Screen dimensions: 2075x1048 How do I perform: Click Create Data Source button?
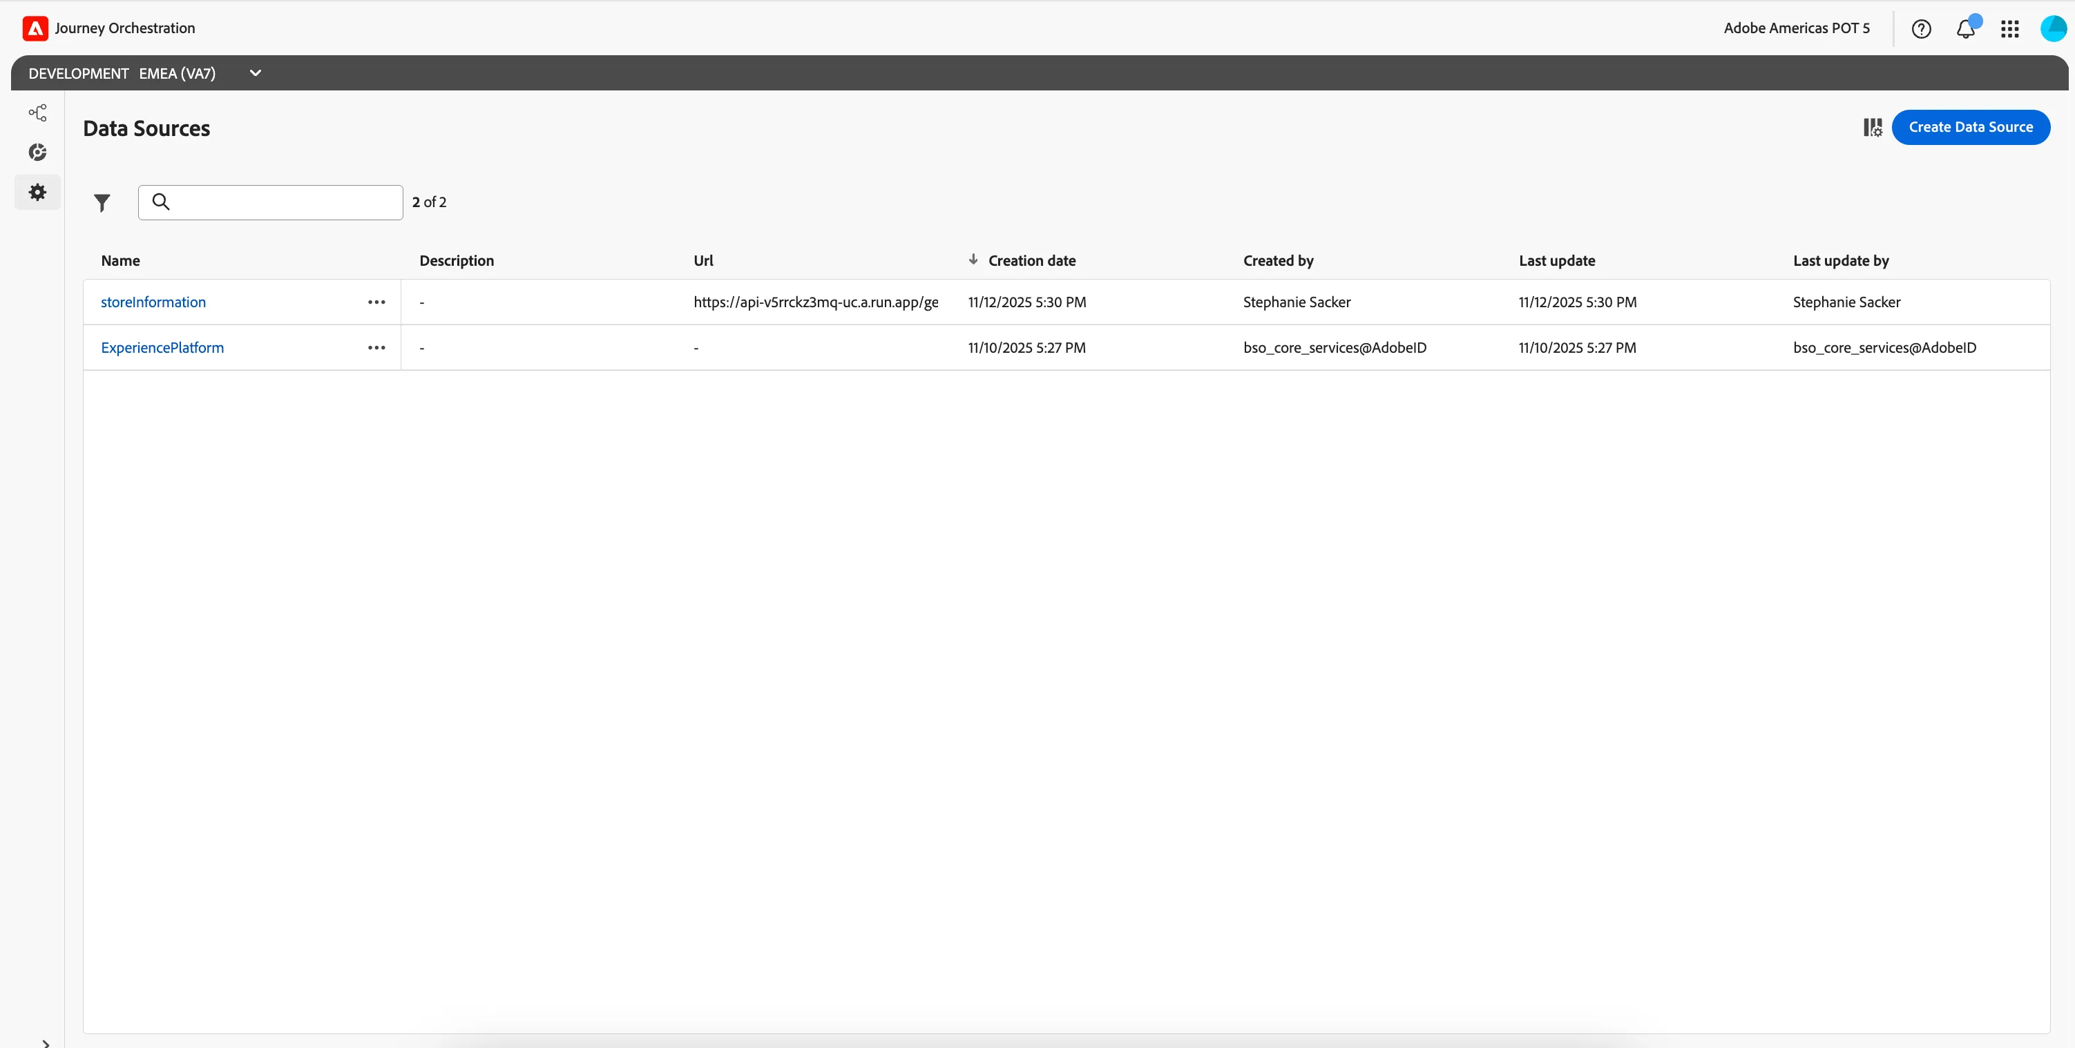tap(1970, 127)
